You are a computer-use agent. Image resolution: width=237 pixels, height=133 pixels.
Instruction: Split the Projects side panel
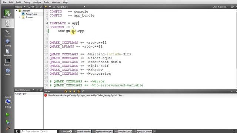[37, 7]
